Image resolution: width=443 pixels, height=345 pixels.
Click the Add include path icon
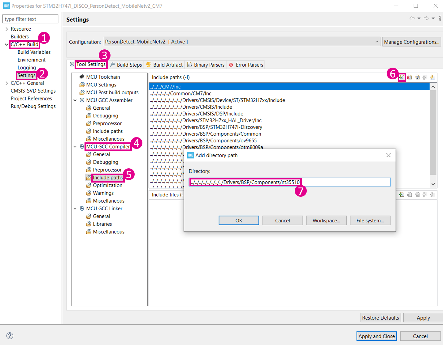(402, 77)
